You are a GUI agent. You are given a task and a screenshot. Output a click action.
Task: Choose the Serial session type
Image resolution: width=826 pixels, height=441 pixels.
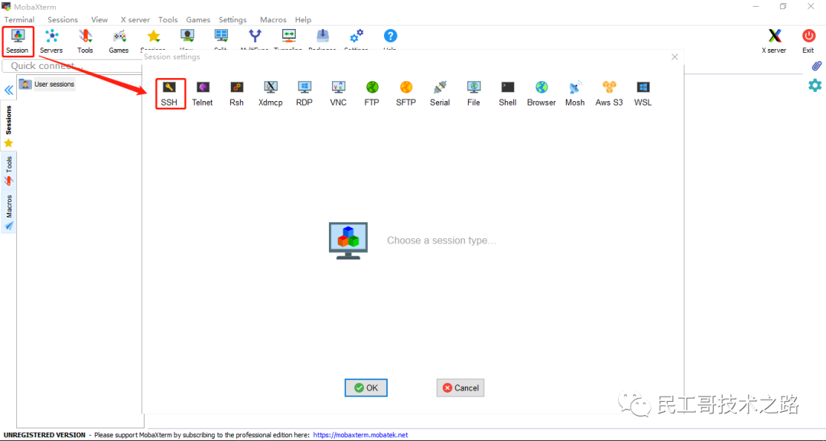pos(440,93)
